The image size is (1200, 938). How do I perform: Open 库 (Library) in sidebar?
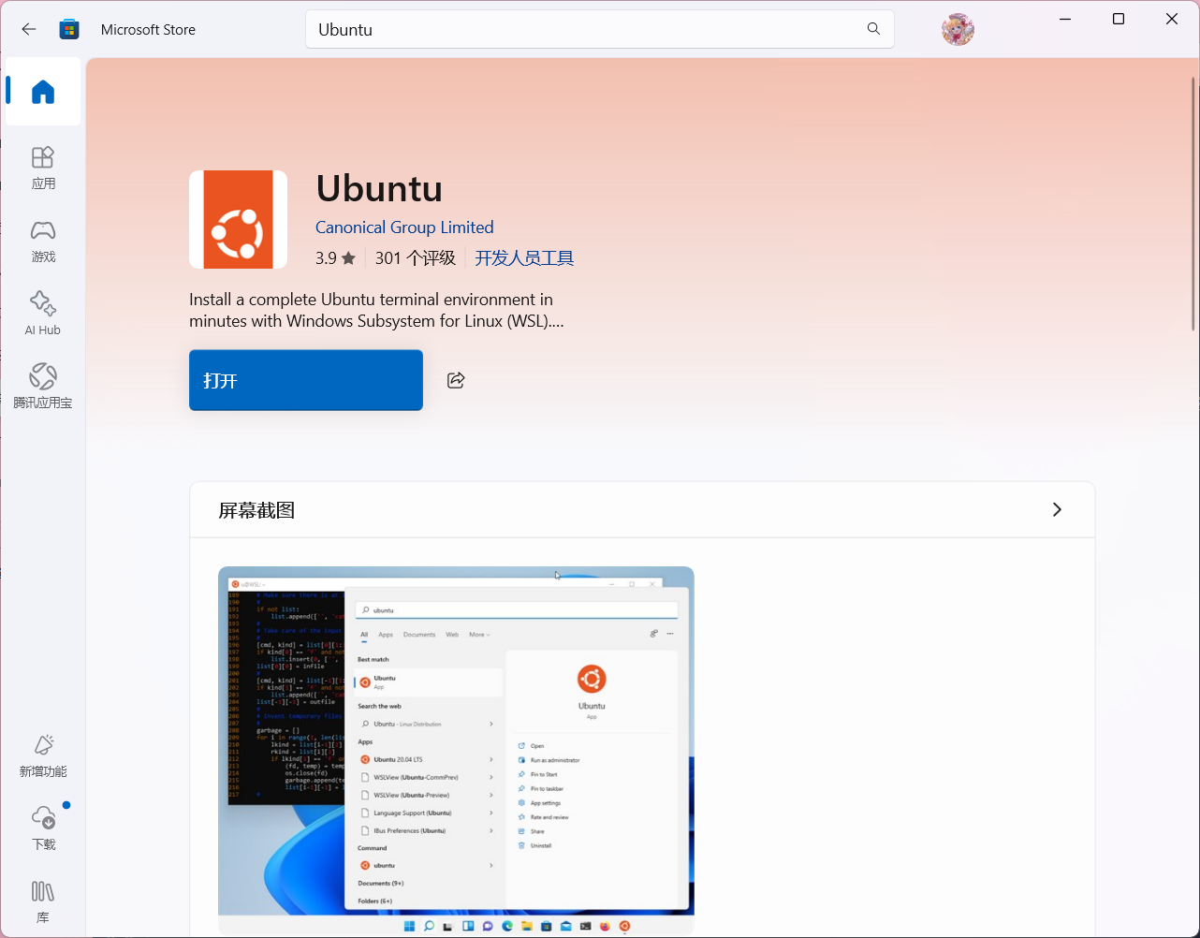pyautogui.click(x=43, y=901)
